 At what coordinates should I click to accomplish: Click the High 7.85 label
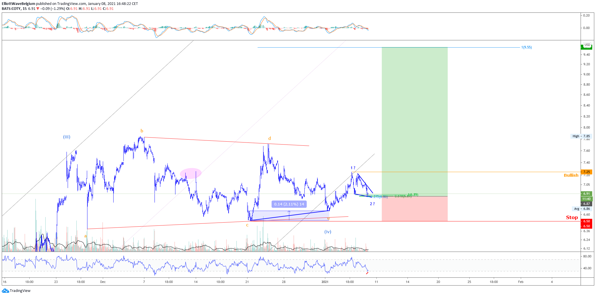(581, 136)
